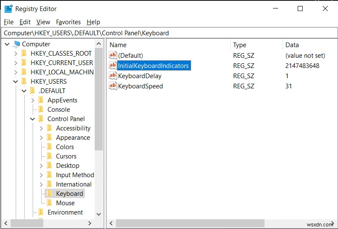The image size is (338, 229).
Task: Click the Mouse folder icon
Action: pos(50,203)
